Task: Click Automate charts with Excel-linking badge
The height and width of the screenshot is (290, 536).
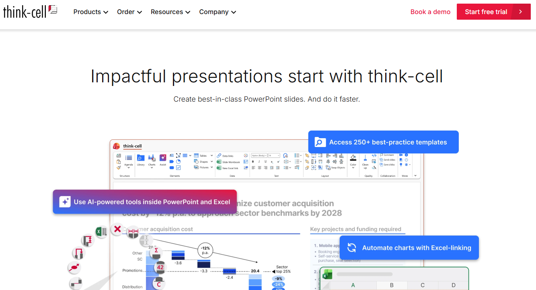Action: 409,247
